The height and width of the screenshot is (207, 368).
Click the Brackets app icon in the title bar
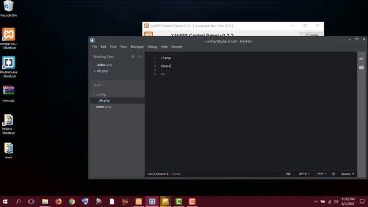[92, 40]
